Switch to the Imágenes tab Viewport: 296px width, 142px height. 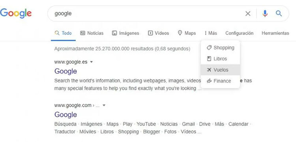(x=126, y=33)
